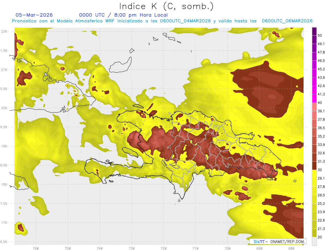Pick the dark purple swatch between 49.1 and 50
Viewport: 327px width, 252px height.
coord(314,40)
